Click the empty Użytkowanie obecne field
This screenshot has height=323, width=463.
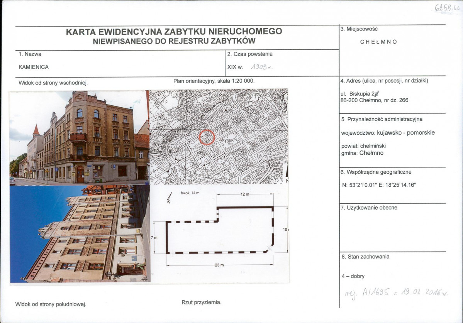click(x=392, y=230)
